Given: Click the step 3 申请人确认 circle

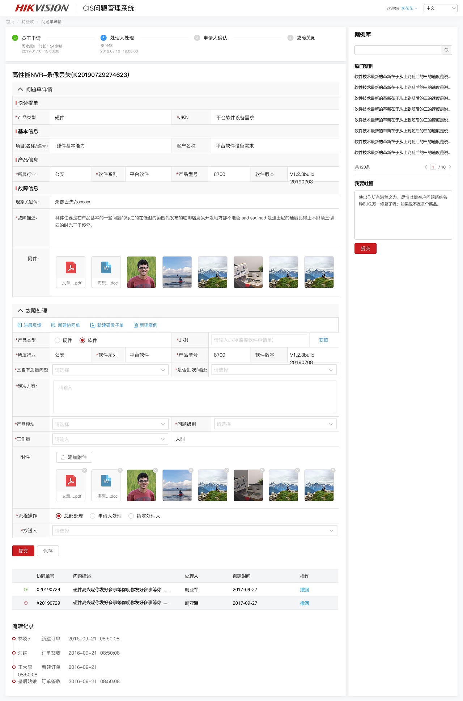Looking at the screenshot, I should click(x=197, y=38).
